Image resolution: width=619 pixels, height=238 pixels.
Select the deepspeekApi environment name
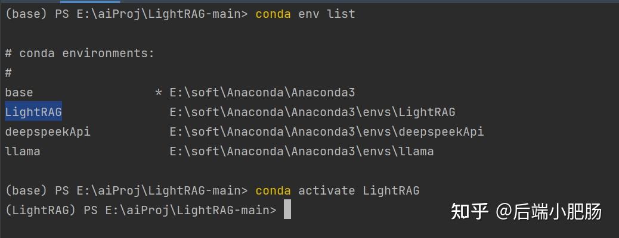[48, 131]
